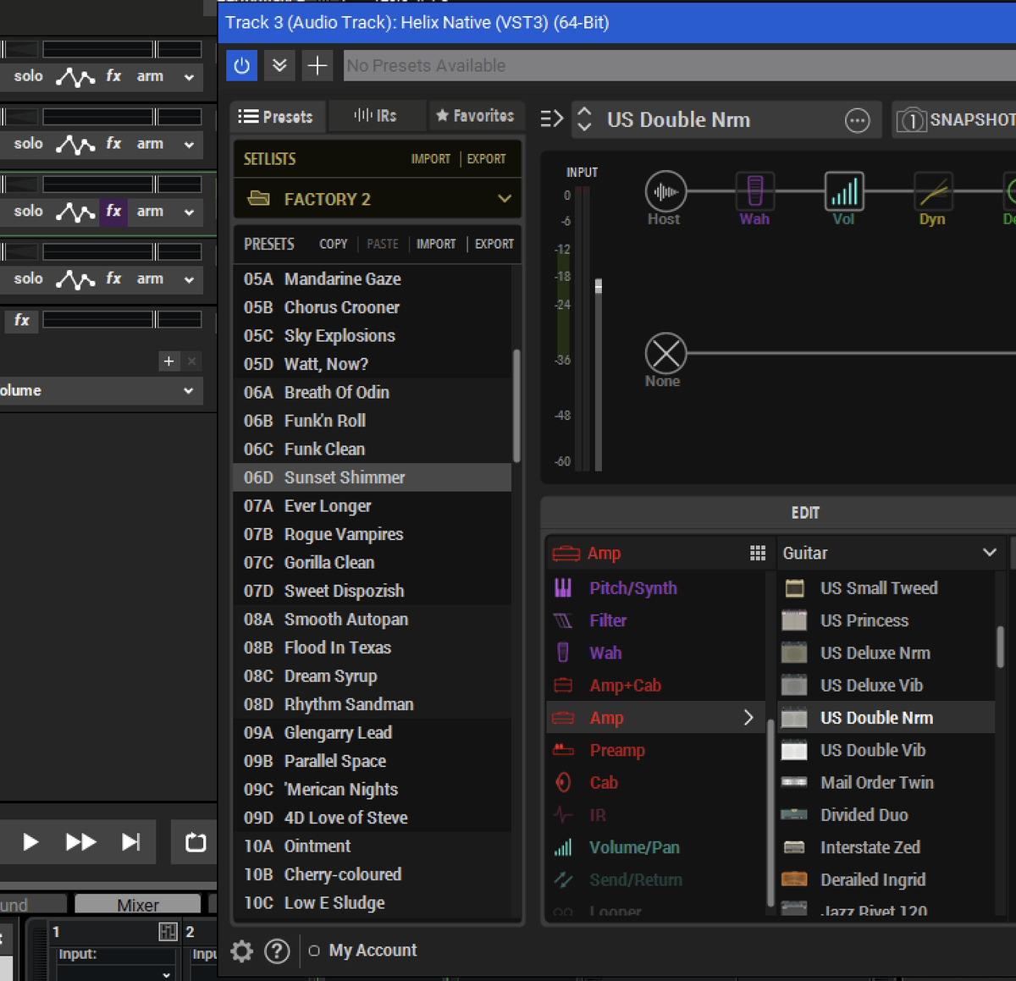
Task: Click the No Presets Available field
Action: (x=679, y=65)
